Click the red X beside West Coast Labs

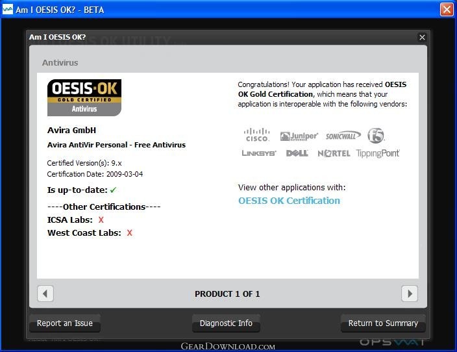[129, 233]
